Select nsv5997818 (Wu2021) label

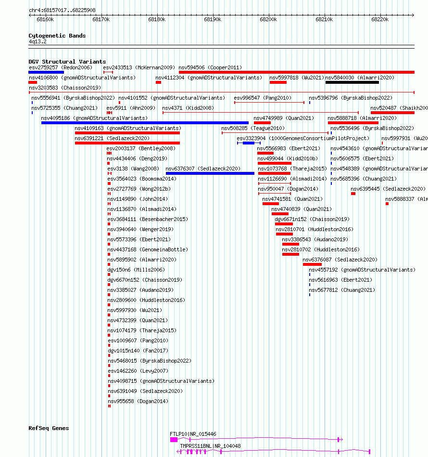297,78
